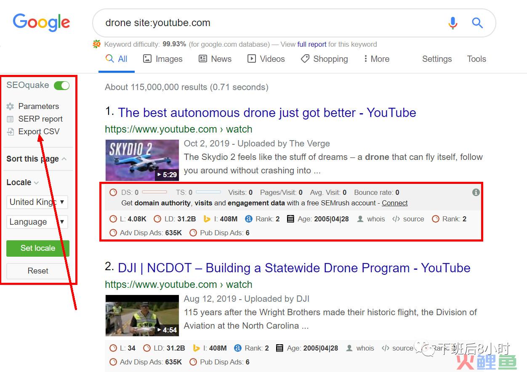Start voice search with the microphone icon
Viewport: 527px width, 372px height.
point(452,23)
